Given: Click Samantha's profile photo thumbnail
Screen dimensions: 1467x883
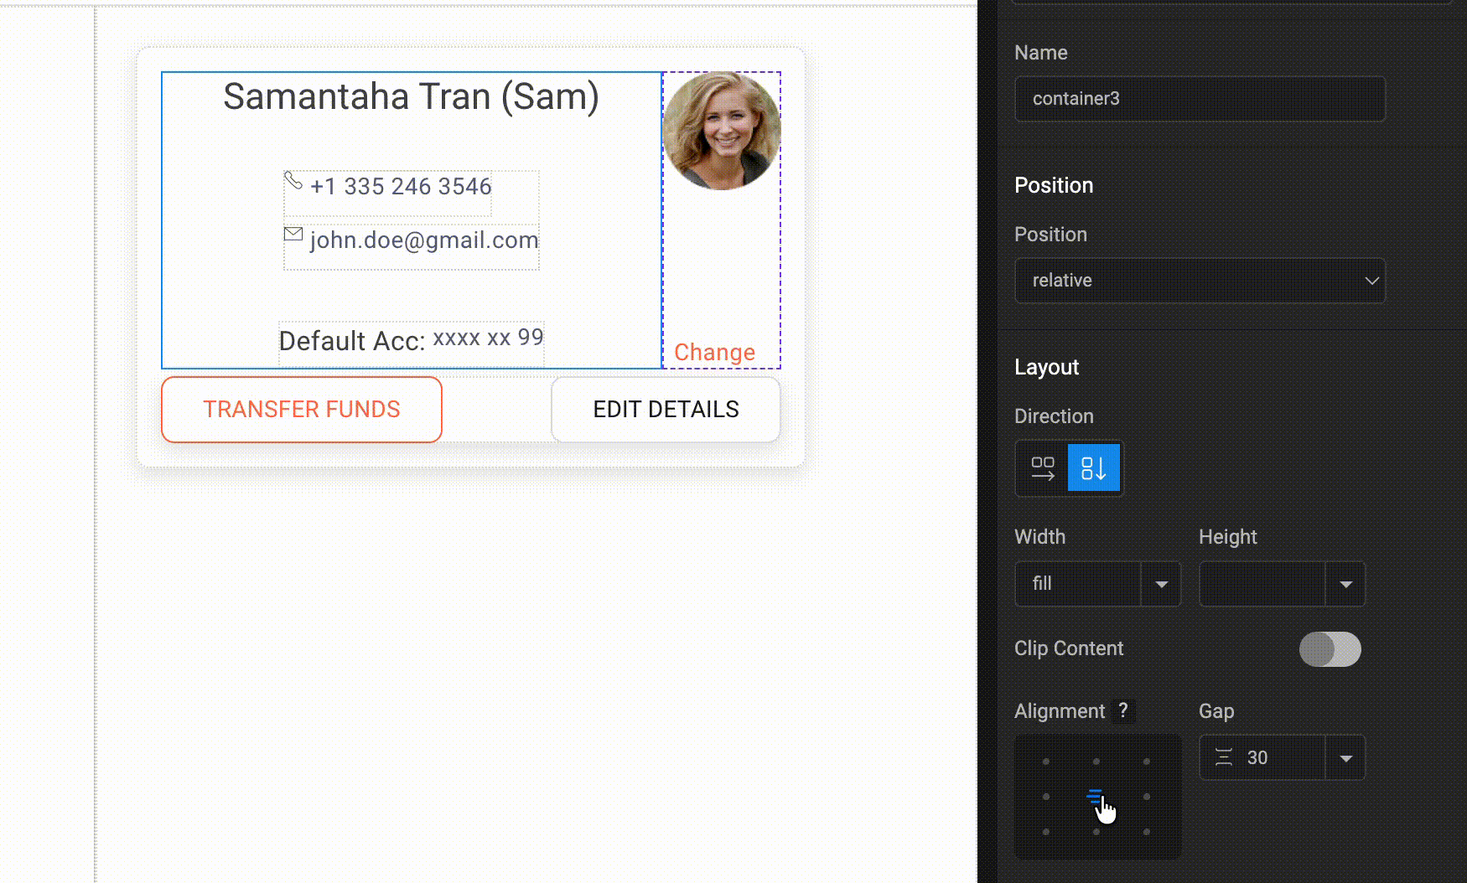Looking at the screenshot, I should point(721,131).
